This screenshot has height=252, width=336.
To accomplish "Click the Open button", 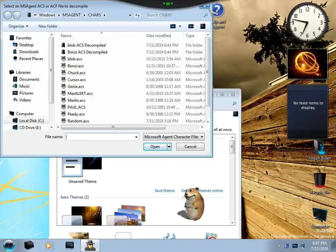I will 155,147.
